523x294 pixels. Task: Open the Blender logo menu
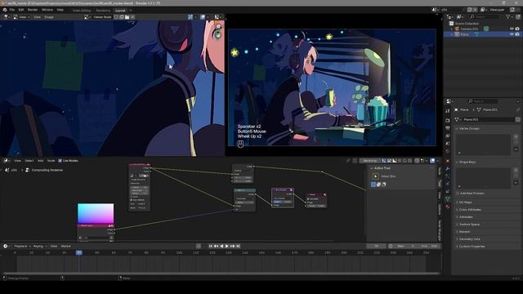click(x=5, y=10)
